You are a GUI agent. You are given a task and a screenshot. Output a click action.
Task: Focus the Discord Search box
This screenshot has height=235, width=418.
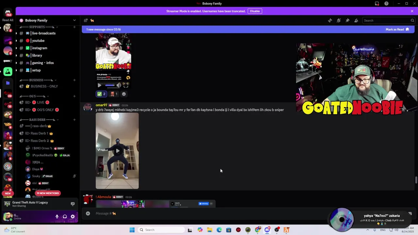(x=389, y=20)
